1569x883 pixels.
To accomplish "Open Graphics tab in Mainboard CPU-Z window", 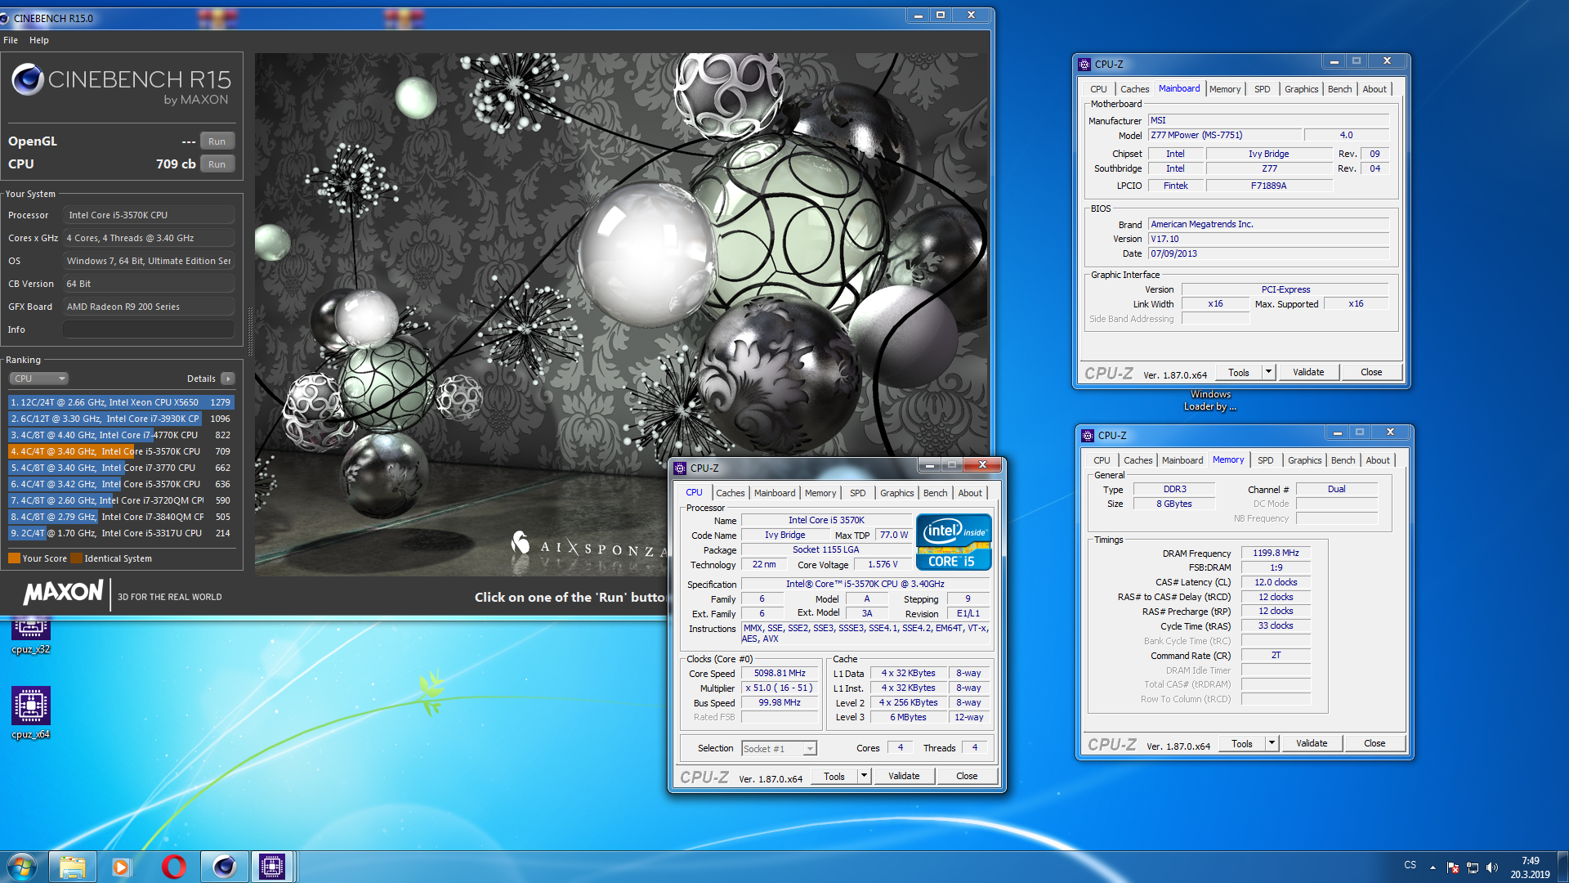I will (x=1301, y=89).
